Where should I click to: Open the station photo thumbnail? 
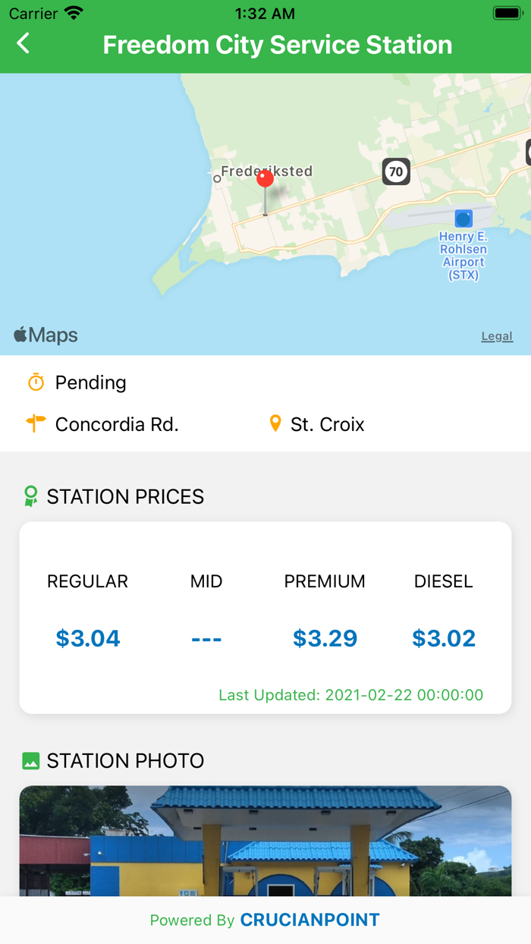click(265, 841)
